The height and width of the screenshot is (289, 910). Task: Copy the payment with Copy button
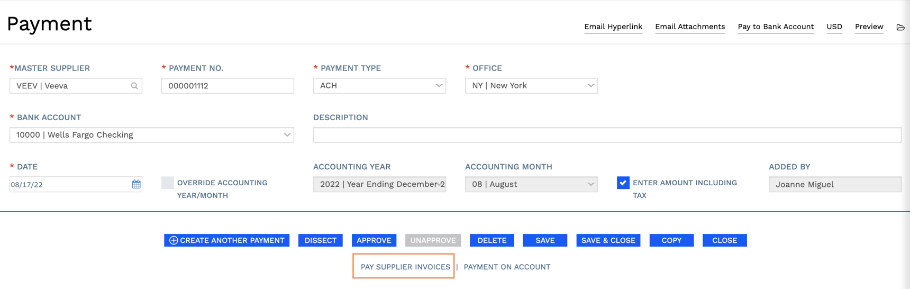[671, 240]
